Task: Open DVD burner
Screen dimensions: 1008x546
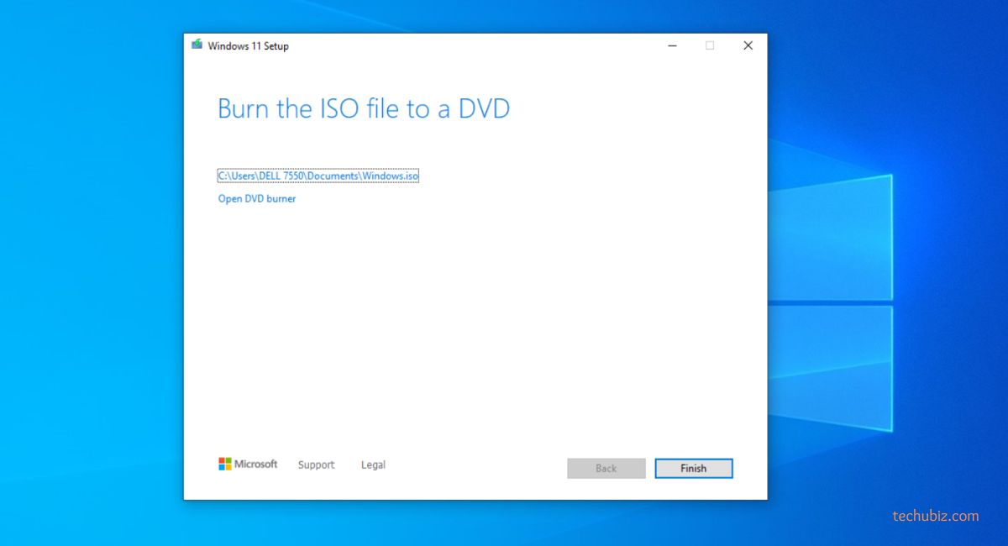Action: coord(257,199)
